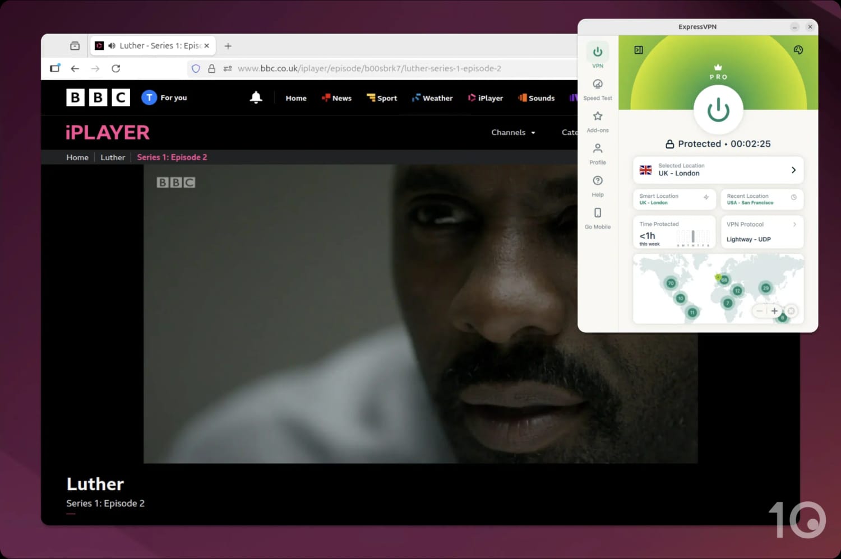Reload the BBC iPlayer page
This screenshot has width=841, height=559.
pyautogui.click(x=115, y=68)
